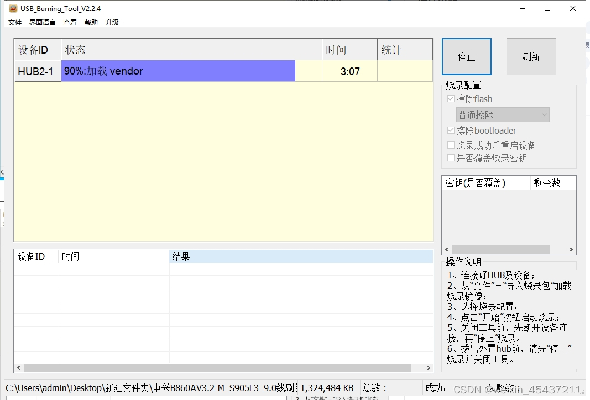
Task: Click the 密钥(是否覆盖) column header
Action: point(486,183)
